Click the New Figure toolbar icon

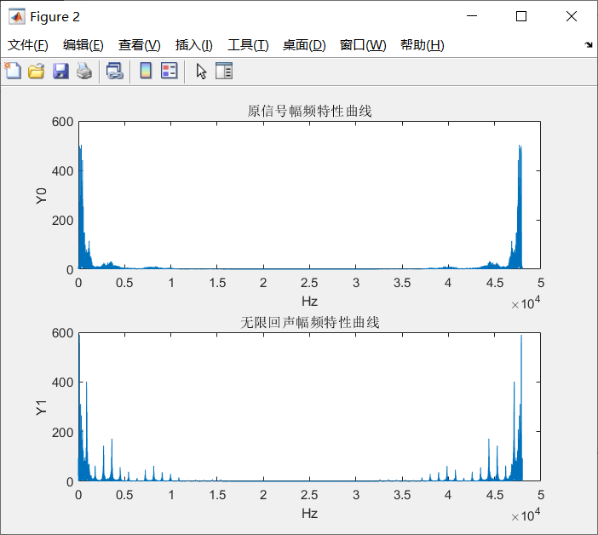tap(13, 72)
